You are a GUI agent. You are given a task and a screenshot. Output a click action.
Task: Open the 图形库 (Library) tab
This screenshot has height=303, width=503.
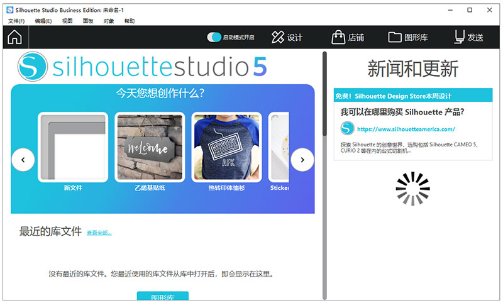click(407, 37)
